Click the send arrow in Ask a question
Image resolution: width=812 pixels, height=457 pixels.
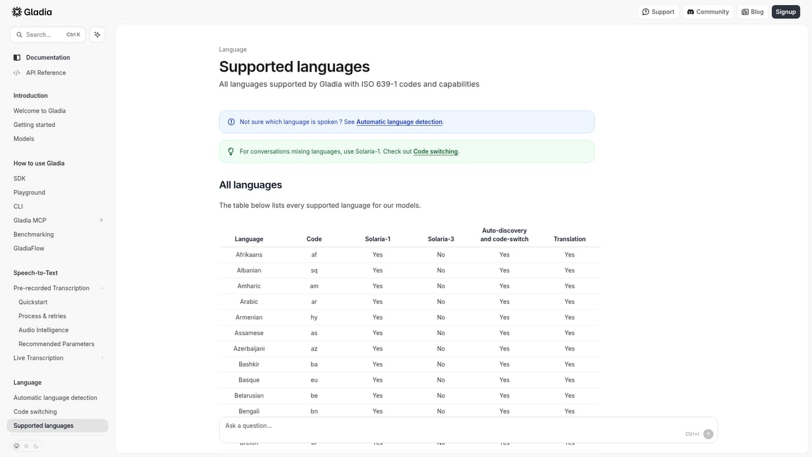point(708,434)
